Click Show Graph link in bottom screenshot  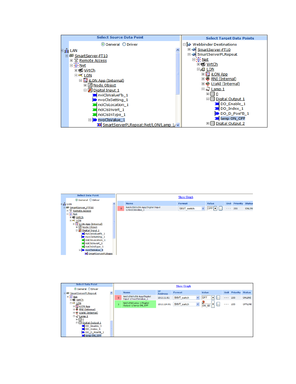pos(183,286)
